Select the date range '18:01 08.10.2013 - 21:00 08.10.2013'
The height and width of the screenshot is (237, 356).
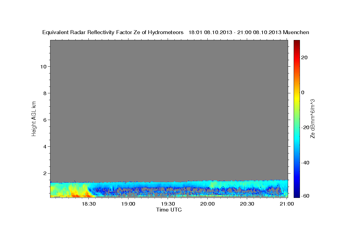[235, 33]
